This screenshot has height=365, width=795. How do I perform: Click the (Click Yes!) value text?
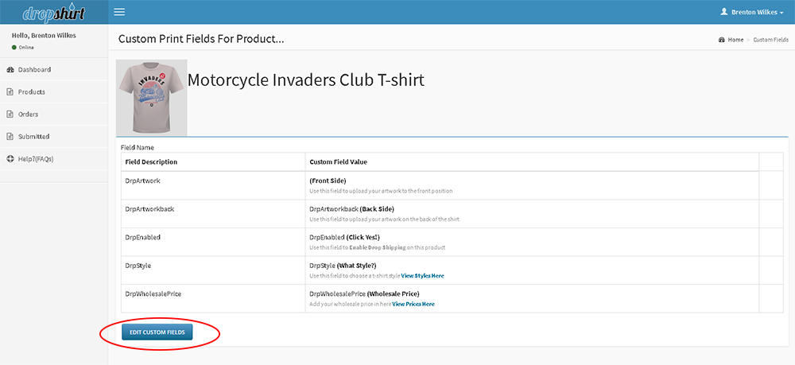(x=363, y=237)
